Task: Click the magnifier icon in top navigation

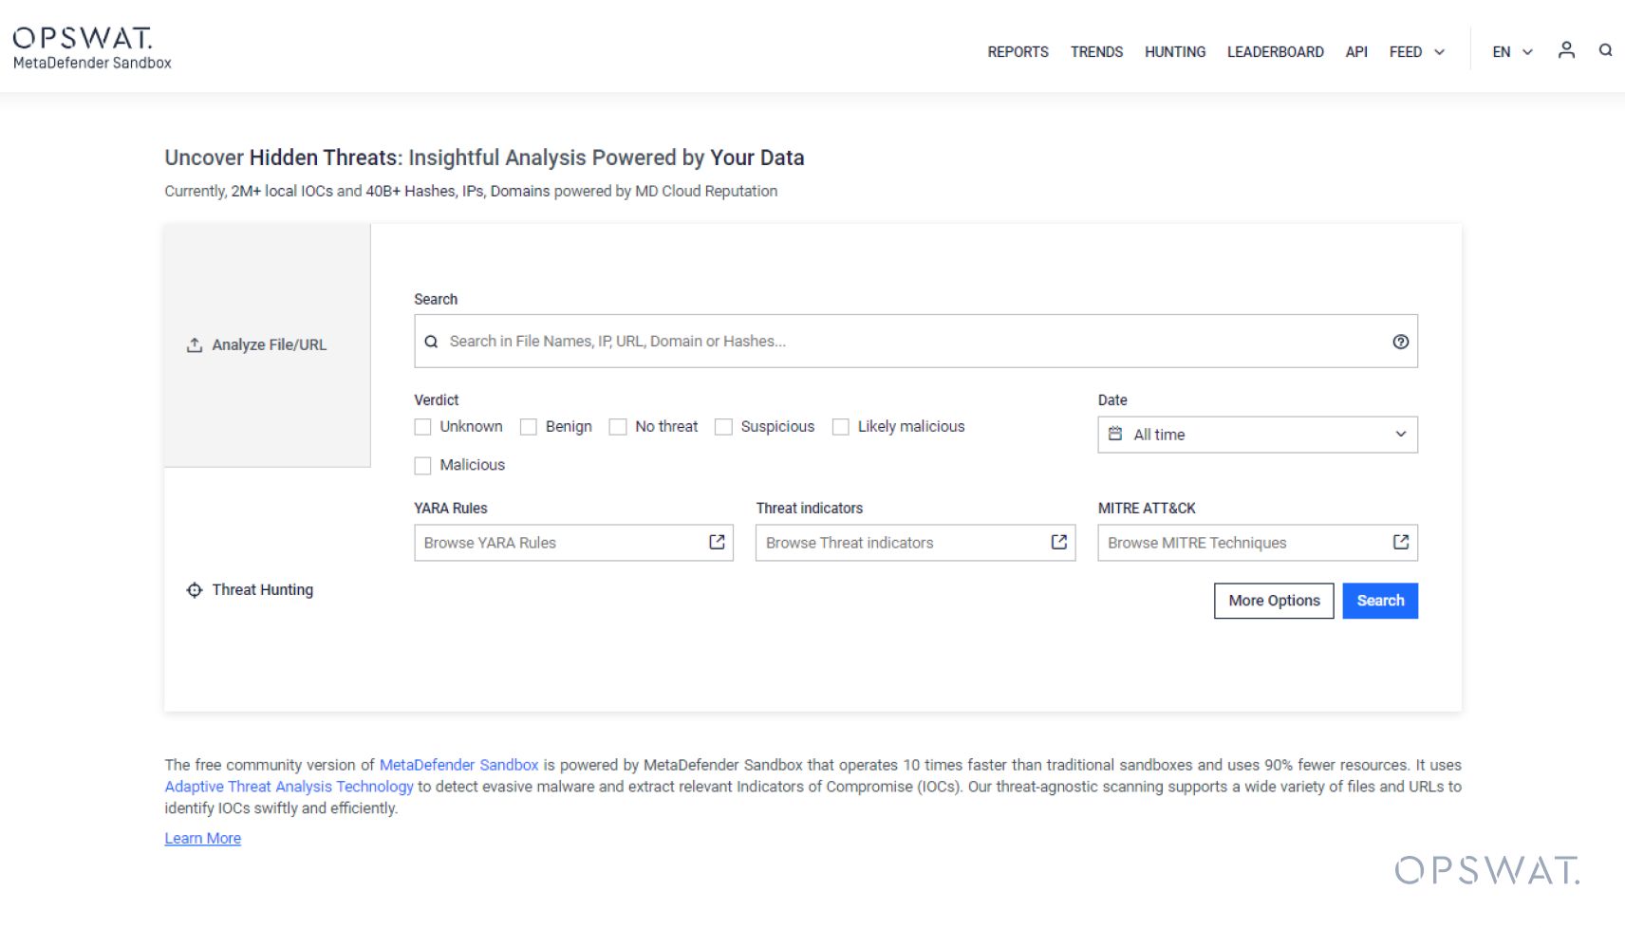Action: point(1605,50)
